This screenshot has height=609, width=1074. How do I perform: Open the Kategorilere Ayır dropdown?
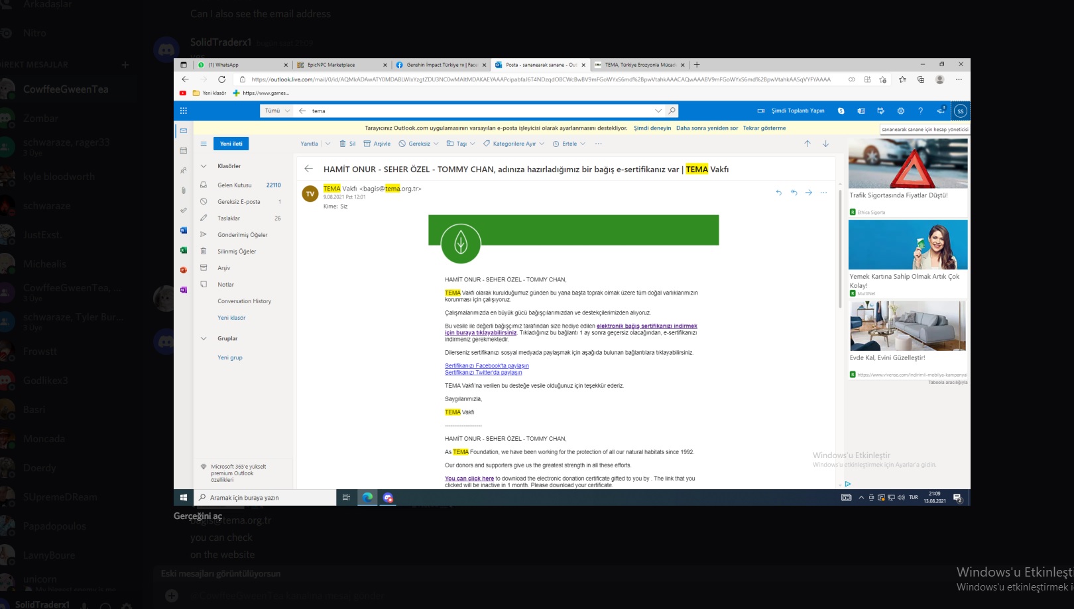point(542,144)
